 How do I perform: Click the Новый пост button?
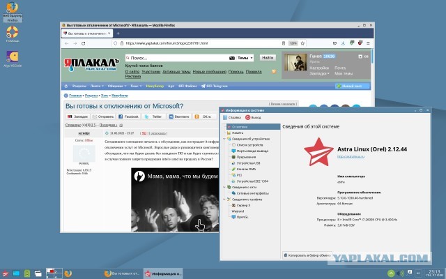pos(353,86)
